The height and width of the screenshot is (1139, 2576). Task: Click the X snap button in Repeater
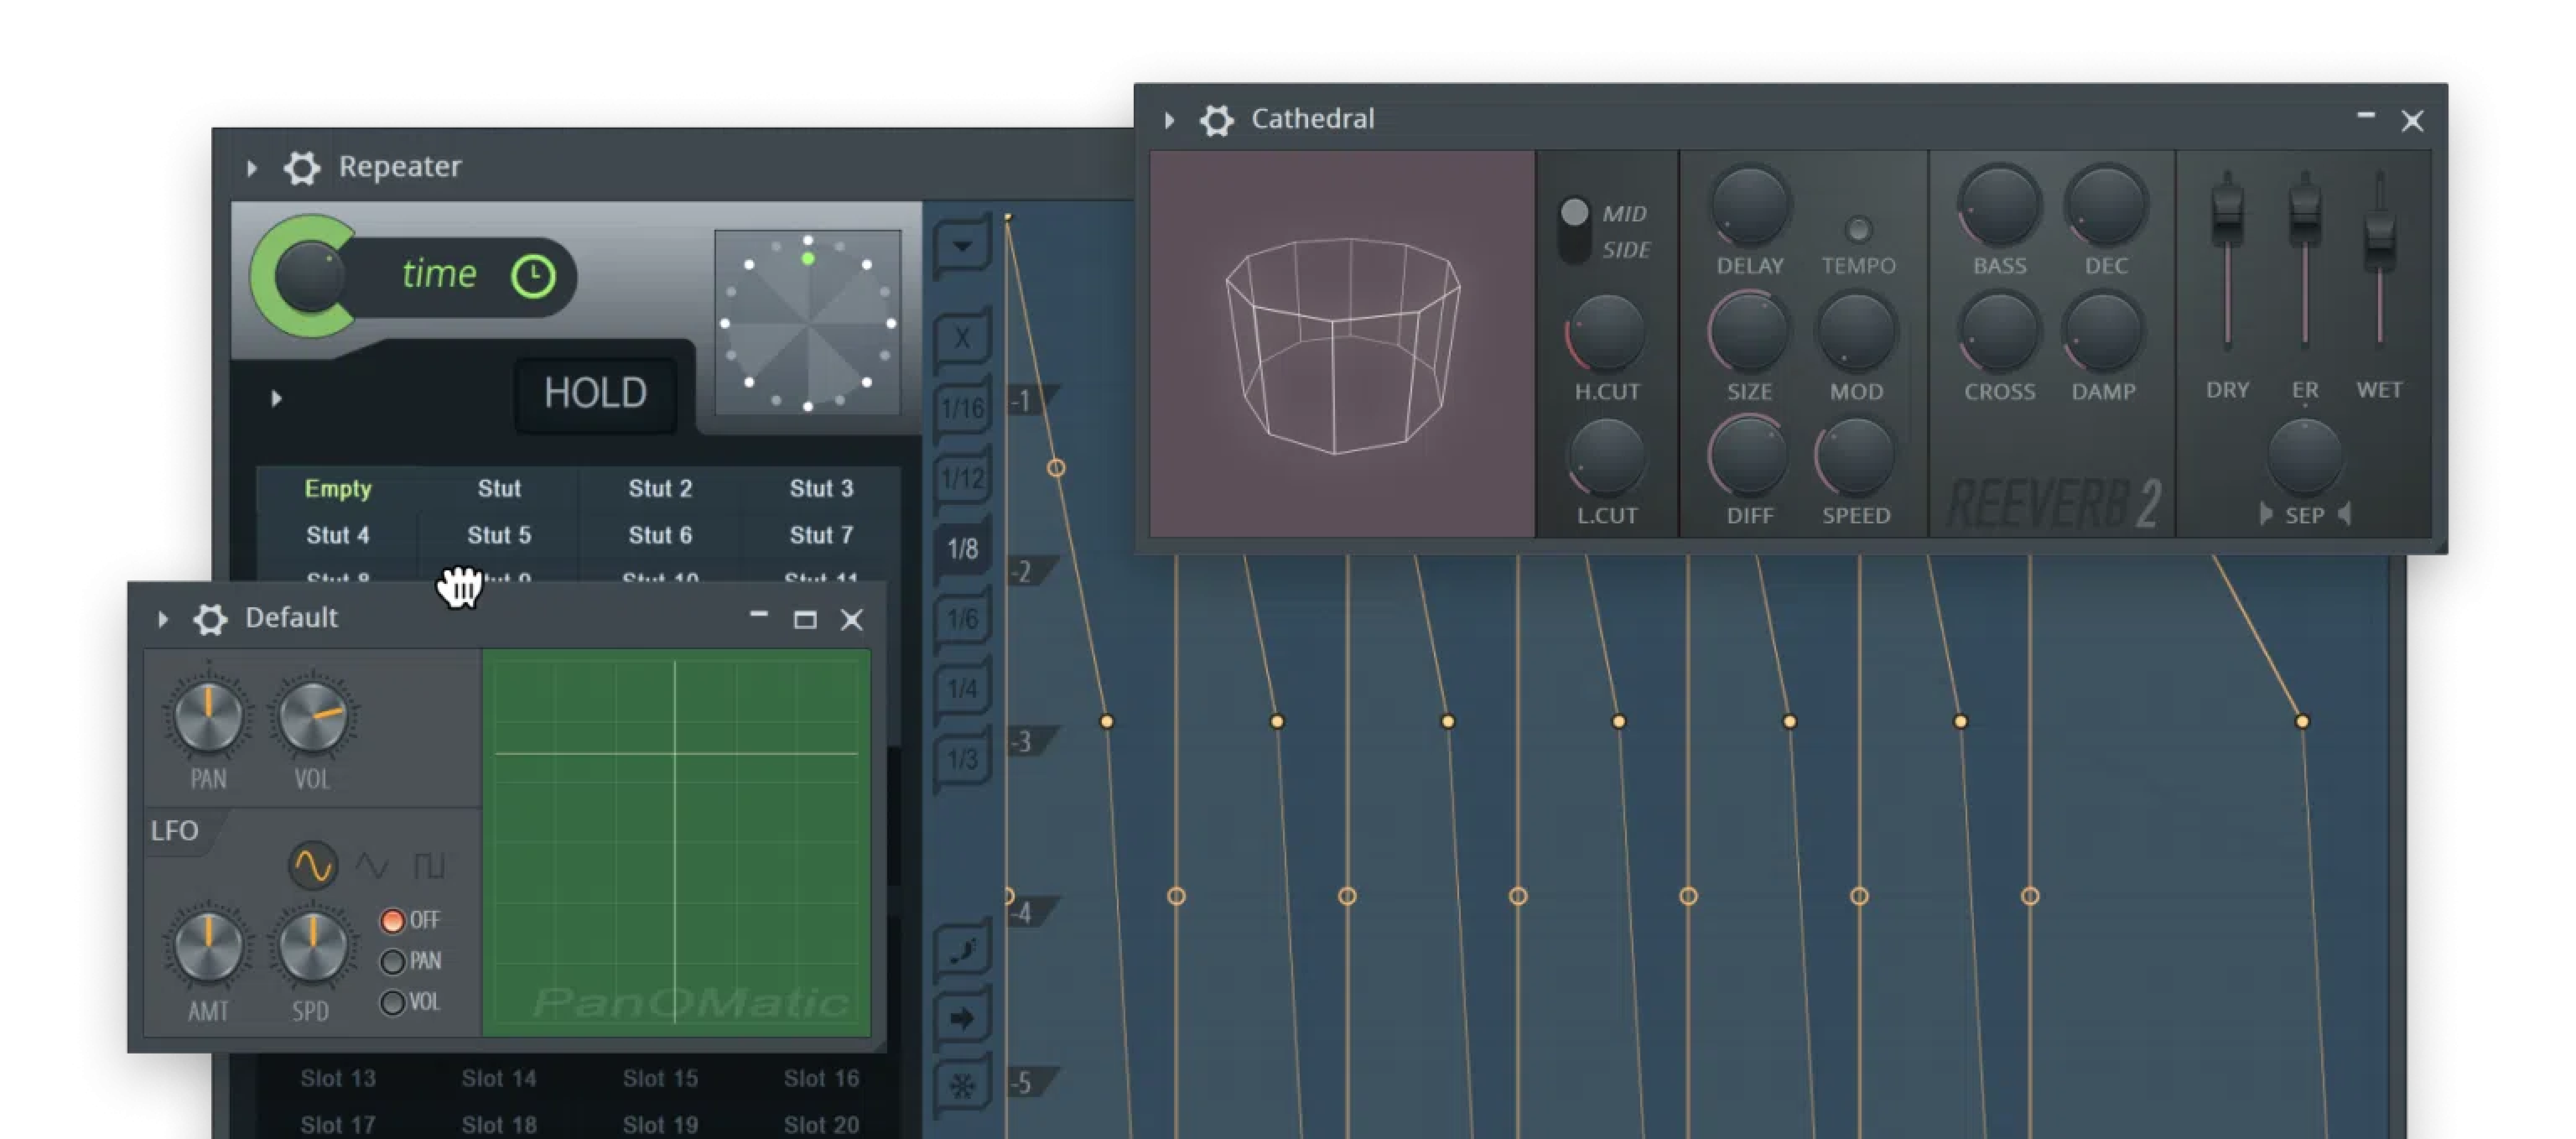click(x=961, y=338)
